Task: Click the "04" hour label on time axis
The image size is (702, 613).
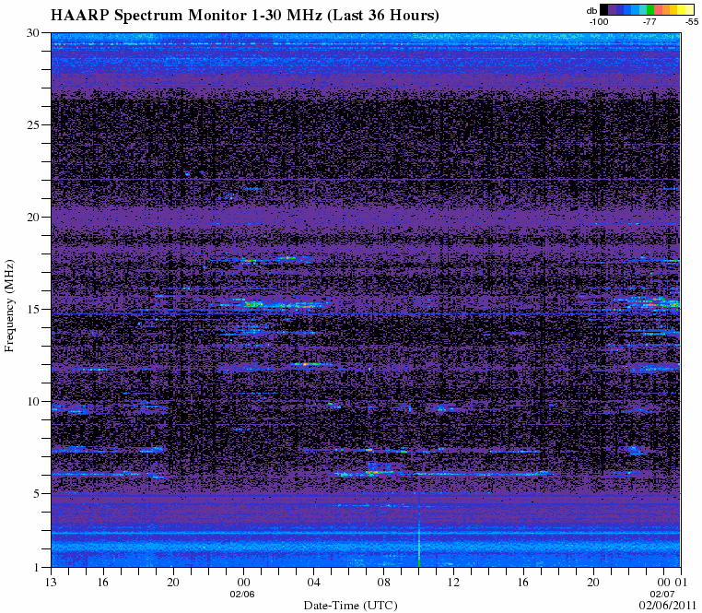Action: coord(313,582)
